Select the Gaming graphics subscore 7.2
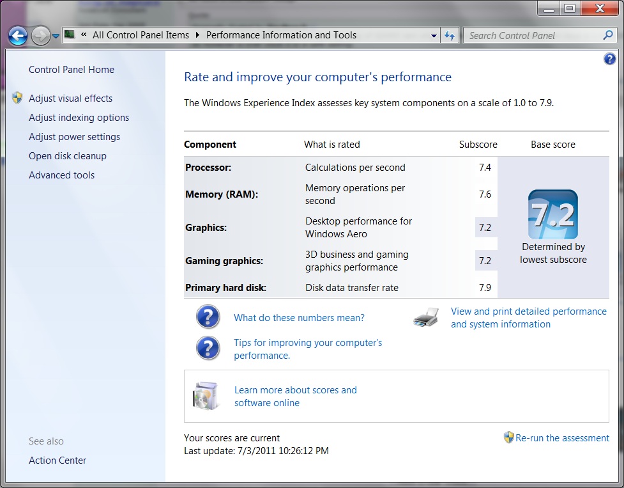The height and width of the screenshot is (488, 624). pos(485,260)
